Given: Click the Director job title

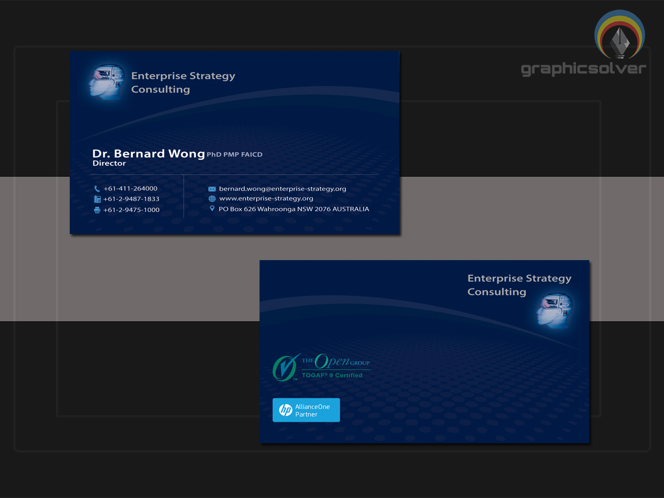Looking at the screenshot, I should (x=109, y=164).
